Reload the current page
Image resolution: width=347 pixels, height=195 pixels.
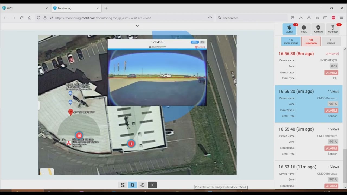pyautogui.click(x=22, y=18)
